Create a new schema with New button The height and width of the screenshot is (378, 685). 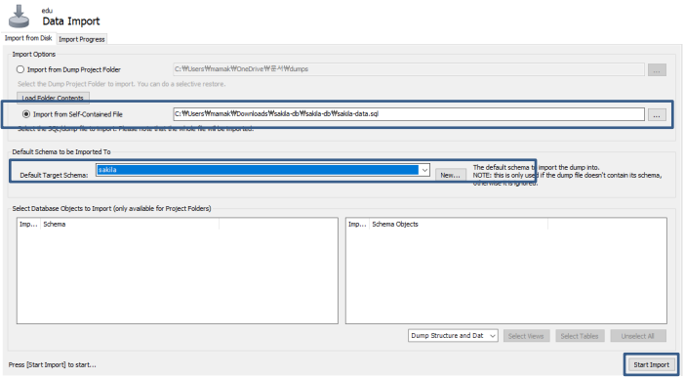451,175
